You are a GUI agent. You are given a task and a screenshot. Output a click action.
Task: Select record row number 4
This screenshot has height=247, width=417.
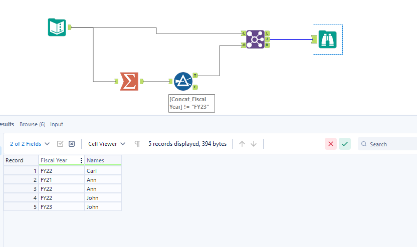[x=21, y=198]
